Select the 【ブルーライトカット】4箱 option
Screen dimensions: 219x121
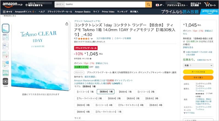pyautogui.click(x=131, y=105)
